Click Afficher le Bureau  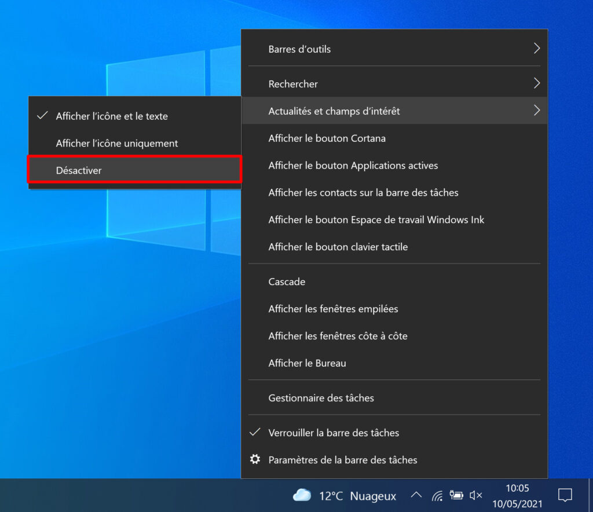(x=394, y=363)
